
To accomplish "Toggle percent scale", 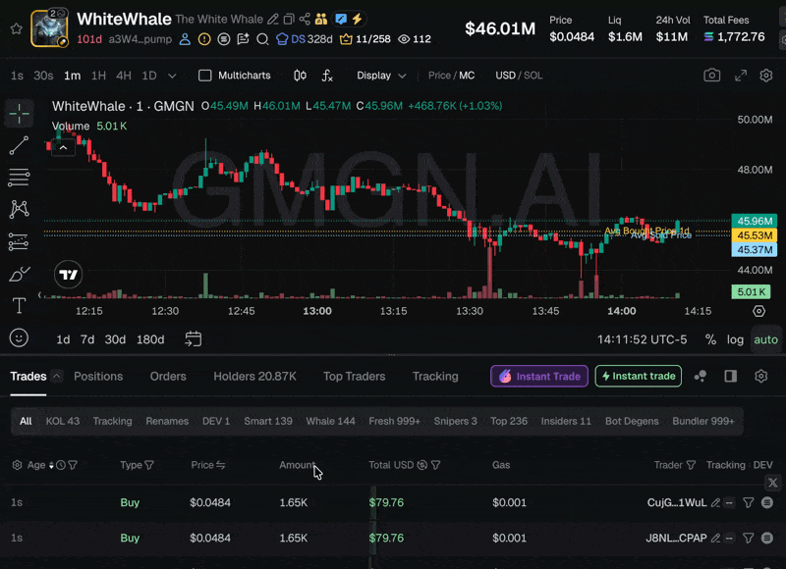I will point(710,339).
